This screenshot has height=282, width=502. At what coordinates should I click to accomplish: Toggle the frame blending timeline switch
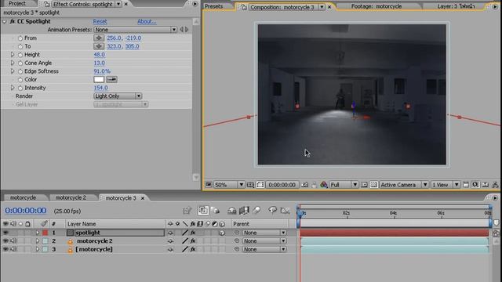pos(244,210)
